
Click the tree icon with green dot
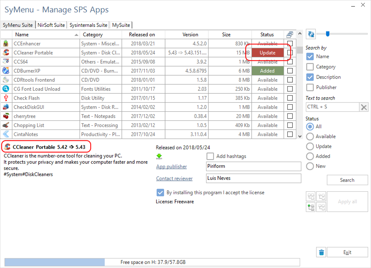[311, 207]
